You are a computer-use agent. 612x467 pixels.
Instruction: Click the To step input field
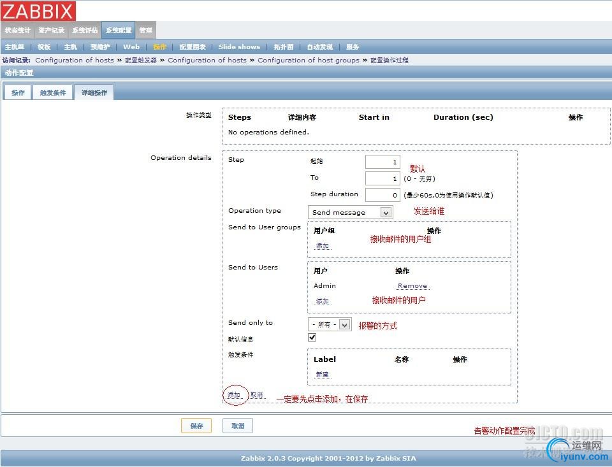(382, 178)
